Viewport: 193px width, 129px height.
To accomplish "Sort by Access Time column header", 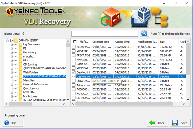I will 125,42.
